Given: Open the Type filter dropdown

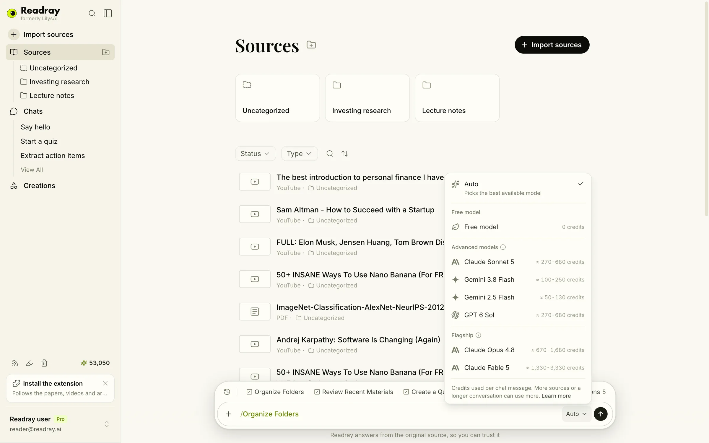Looking at the screenshot, I should pos(299,154).
